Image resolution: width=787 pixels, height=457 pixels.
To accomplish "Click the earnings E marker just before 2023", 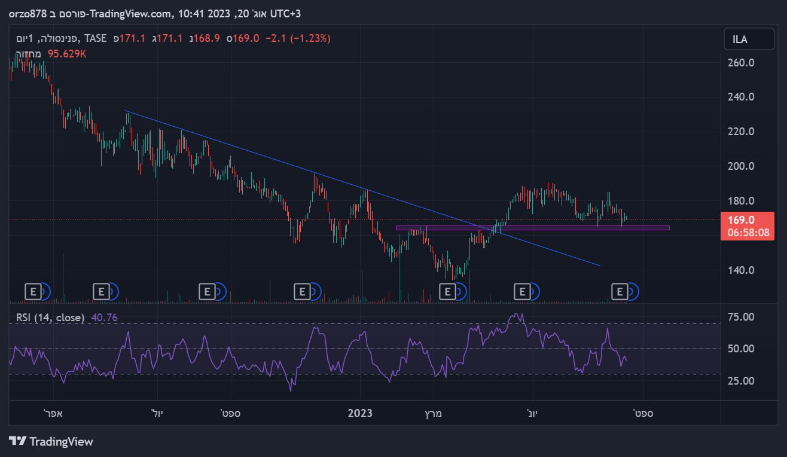I will pos(302,292).
